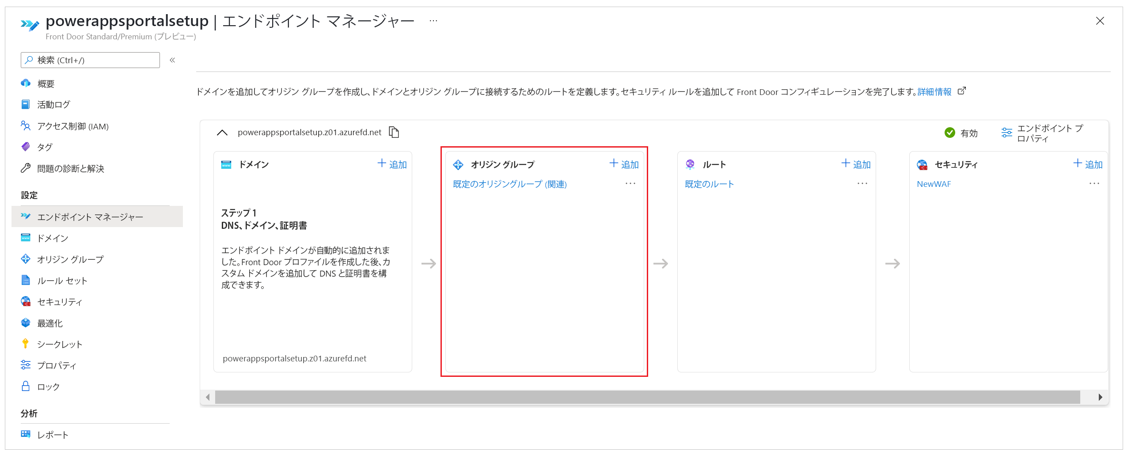This screenshot has height=463, width=1139.
Task: Open the 既定のルート link
Action: click(709, 184)
